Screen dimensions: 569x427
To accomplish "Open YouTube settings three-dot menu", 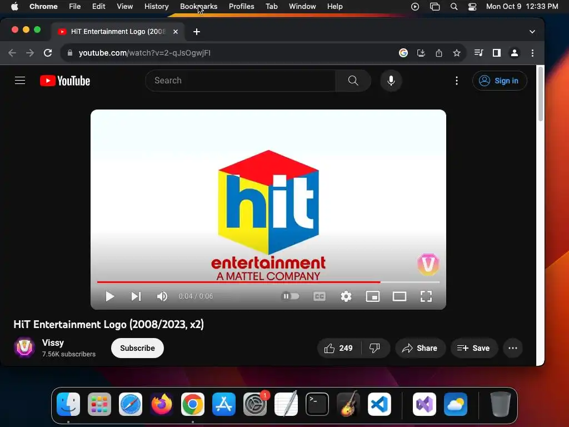I will click(x=457, y=81).
